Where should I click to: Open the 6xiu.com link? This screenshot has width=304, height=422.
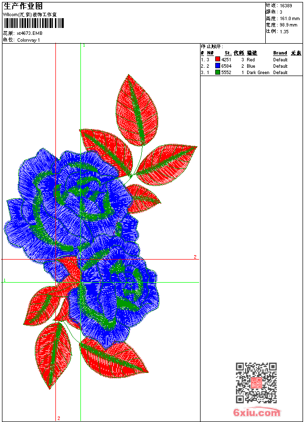point(256,412)
